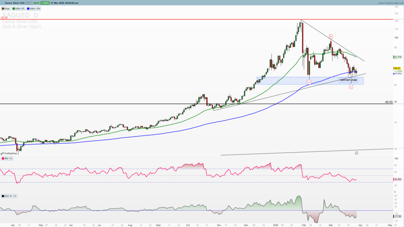Image resolution: width=404 pixels, height=227 pixels.
Task: Toggle visibility of the Price legend item
Action: 7,9
